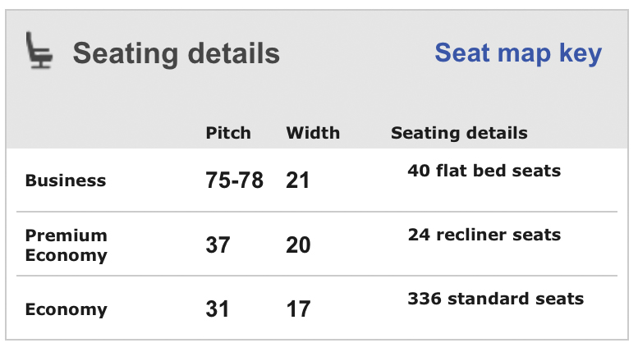Screen dimensions: 638x352
Task: Select the Premium Economy row label
Action: (67, 245)
